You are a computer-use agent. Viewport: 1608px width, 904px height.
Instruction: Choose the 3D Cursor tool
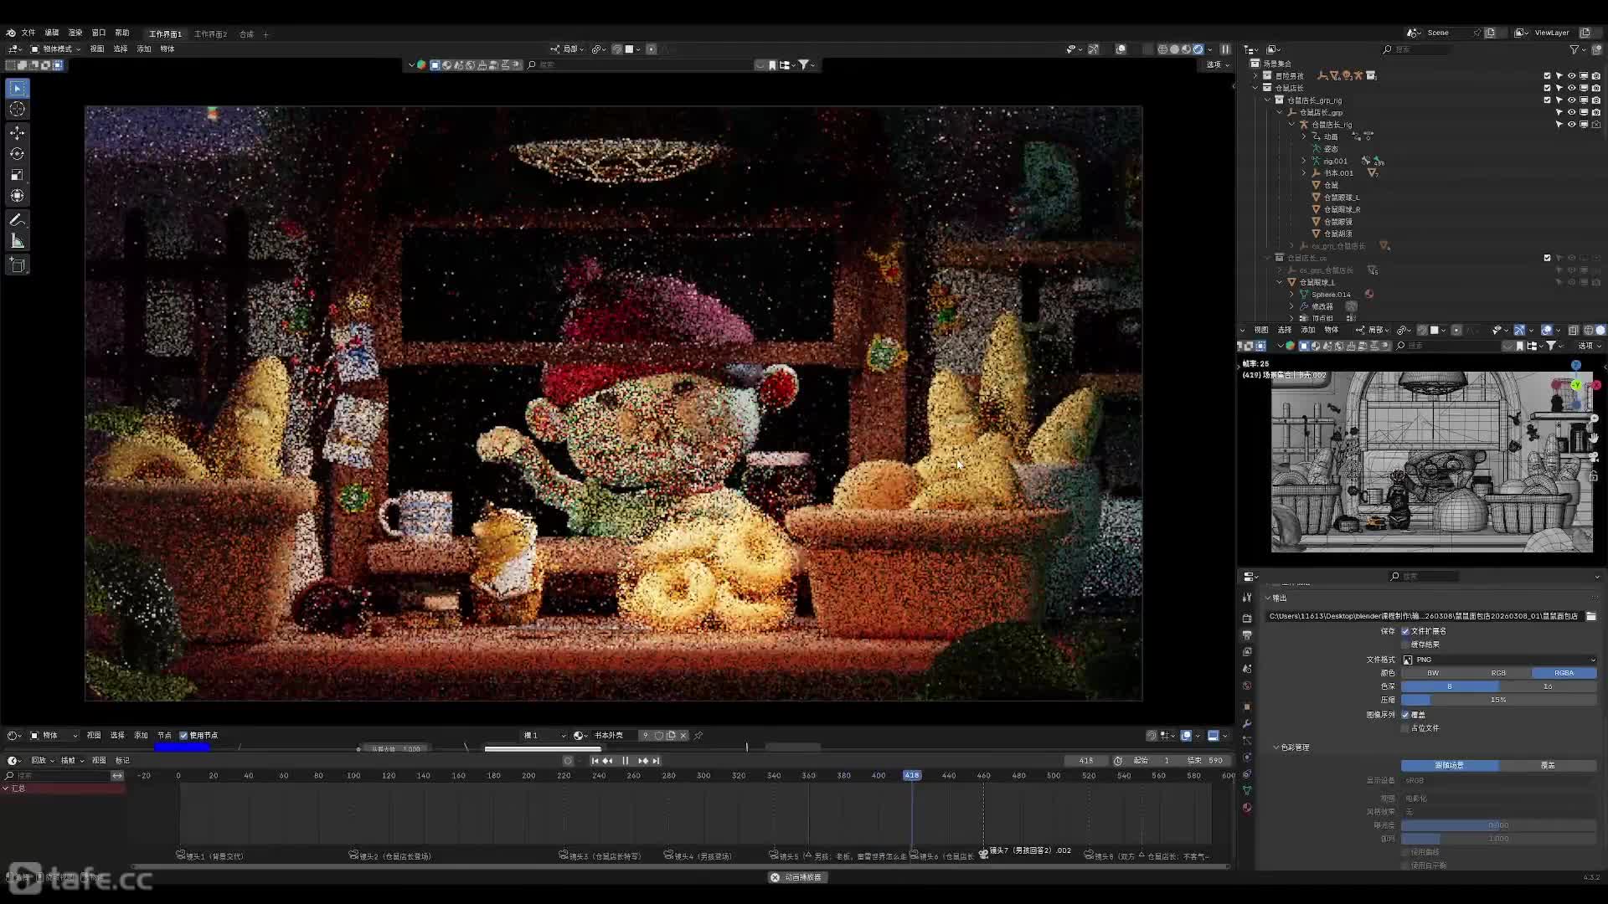click(17, 109)
